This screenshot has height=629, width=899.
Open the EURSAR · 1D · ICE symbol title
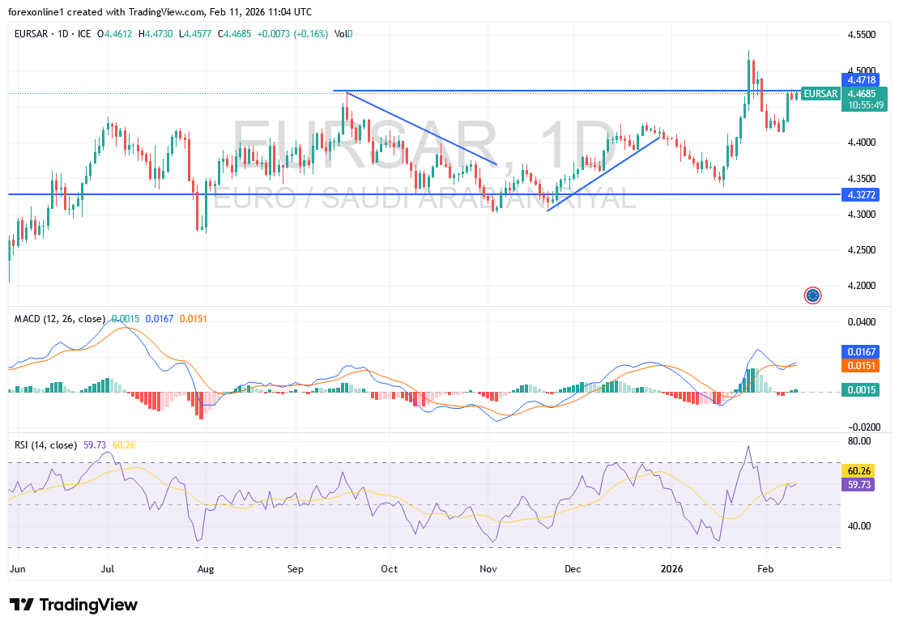pos(53,34)
